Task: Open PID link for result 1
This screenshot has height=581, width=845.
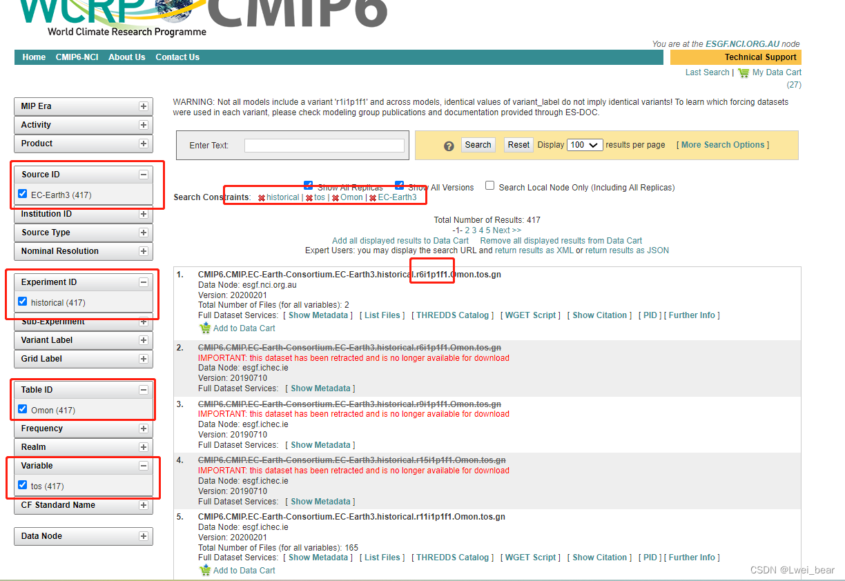Action: click(650, 315)
